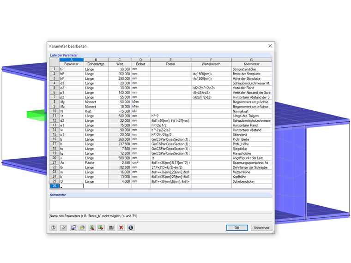This screenshot has width=351, height=263.
Task: Click the value '237.500' for h
Action: pyautogui.click(x=120, y=144)
